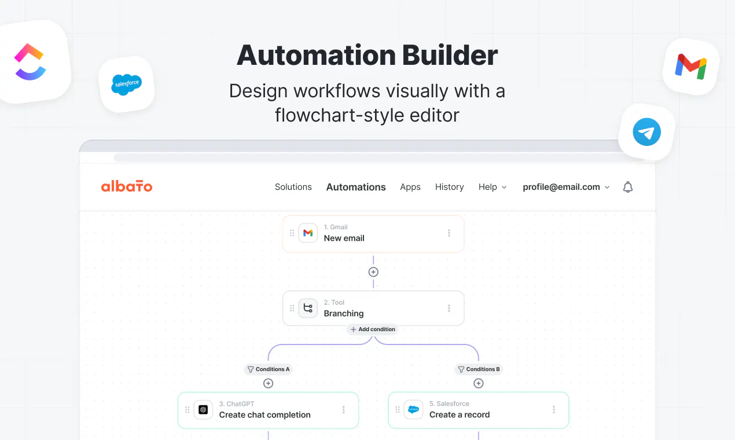Click the ChatGPT icon in step 3
Screen dimensions: 735x440
[x=203, y=409]
